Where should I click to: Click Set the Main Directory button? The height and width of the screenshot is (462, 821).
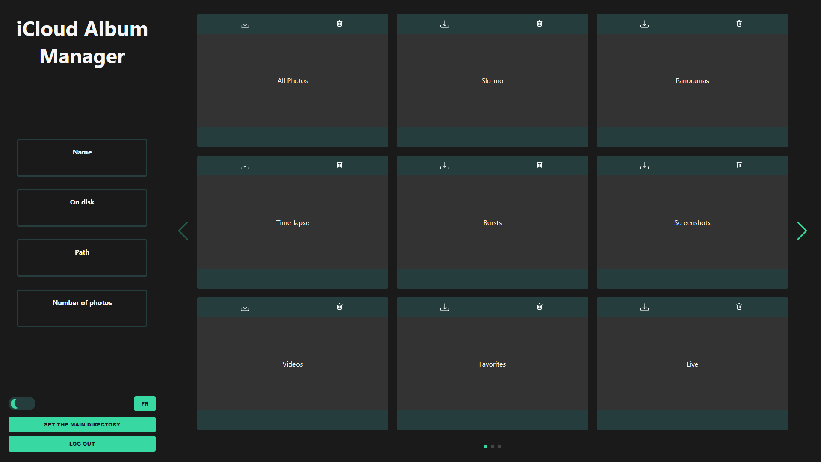click(x=82, y=424)
